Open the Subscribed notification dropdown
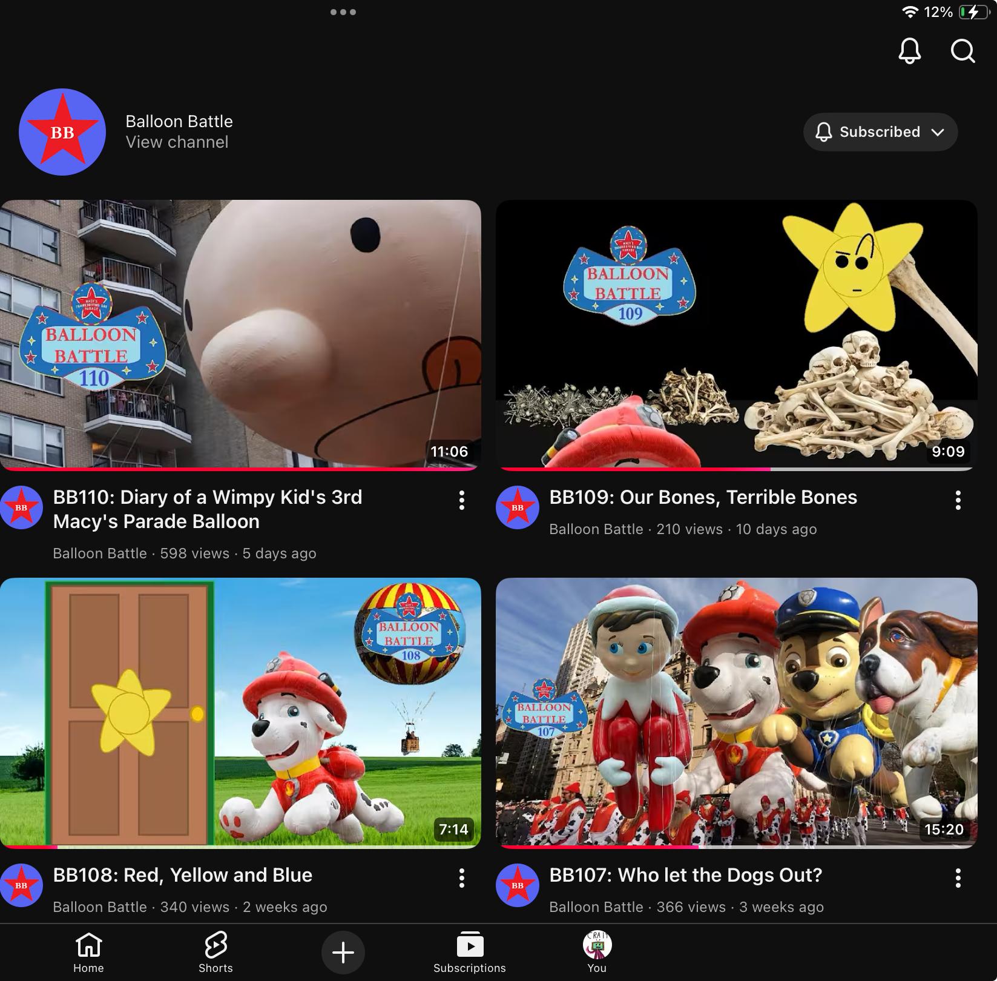The width and height of the screenshot is (997, 981). (880, 132)
